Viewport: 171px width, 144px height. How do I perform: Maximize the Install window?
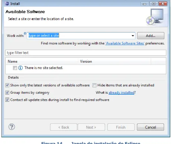pos(154,4)
